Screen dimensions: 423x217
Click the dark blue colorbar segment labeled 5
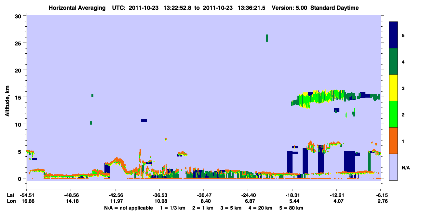pos(393,35)
